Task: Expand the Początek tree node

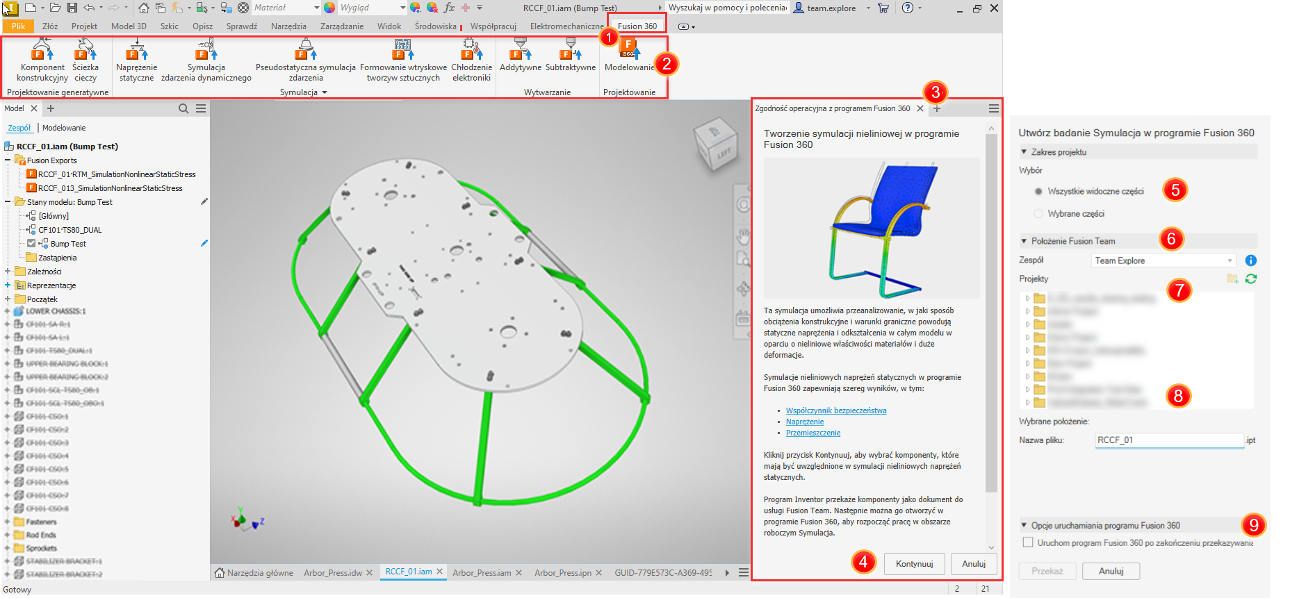Action: 8,299
